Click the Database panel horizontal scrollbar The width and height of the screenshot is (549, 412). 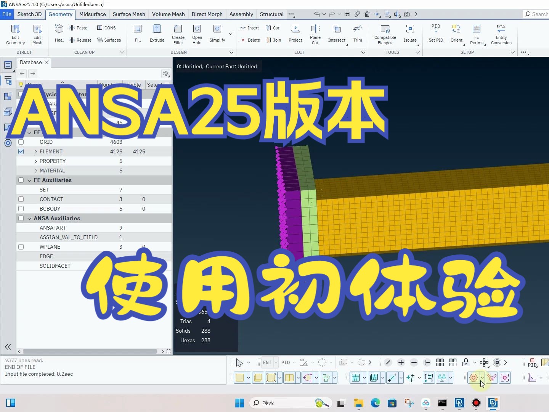pos(90,351)
